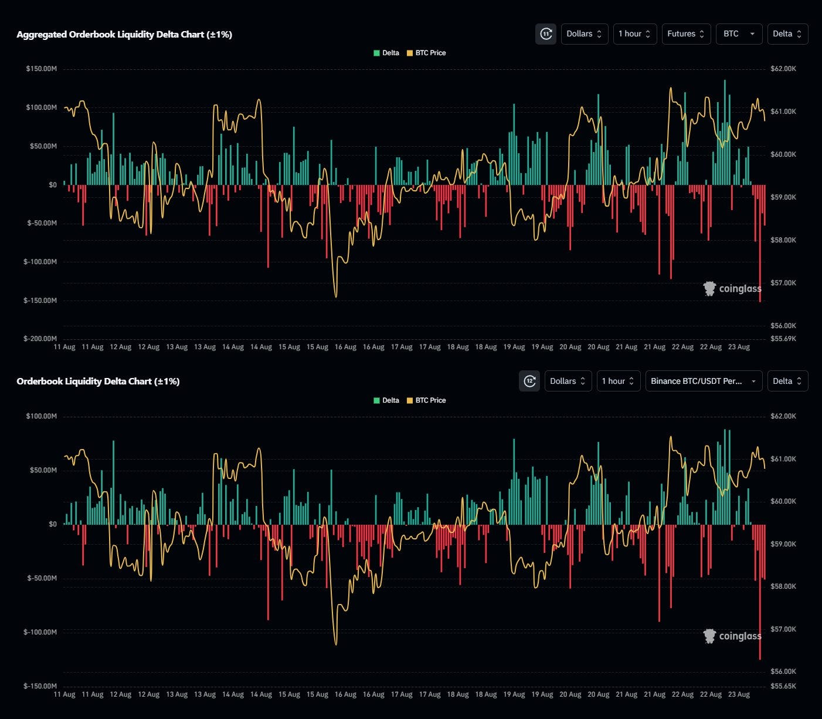Click the $-50.00M axis label in lower Orderbook chart
Image resolution: width=822 pixels, height=719 pixels.
tap(42, 578)
